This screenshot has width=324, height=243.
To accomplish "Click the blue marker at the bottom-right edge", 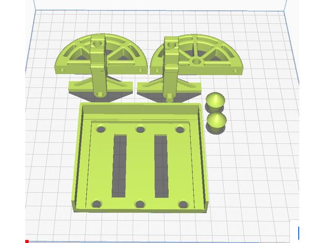I will coord(298,233).
